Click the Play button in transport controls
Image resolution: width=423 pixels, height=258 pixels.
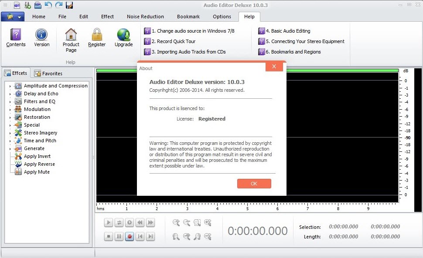[109, 222]
